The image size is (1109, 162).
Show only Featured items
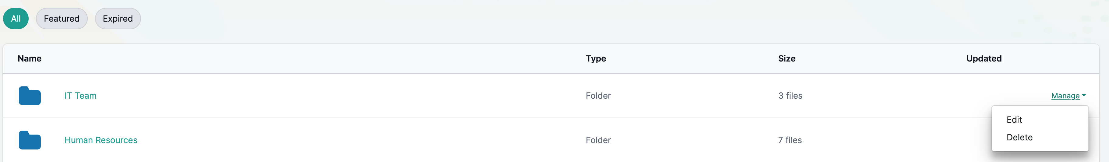coord(62,19)
